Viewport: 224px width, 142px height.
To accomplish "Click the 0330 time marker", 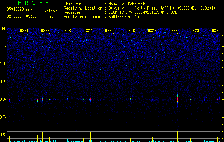I will pos(216,31).
